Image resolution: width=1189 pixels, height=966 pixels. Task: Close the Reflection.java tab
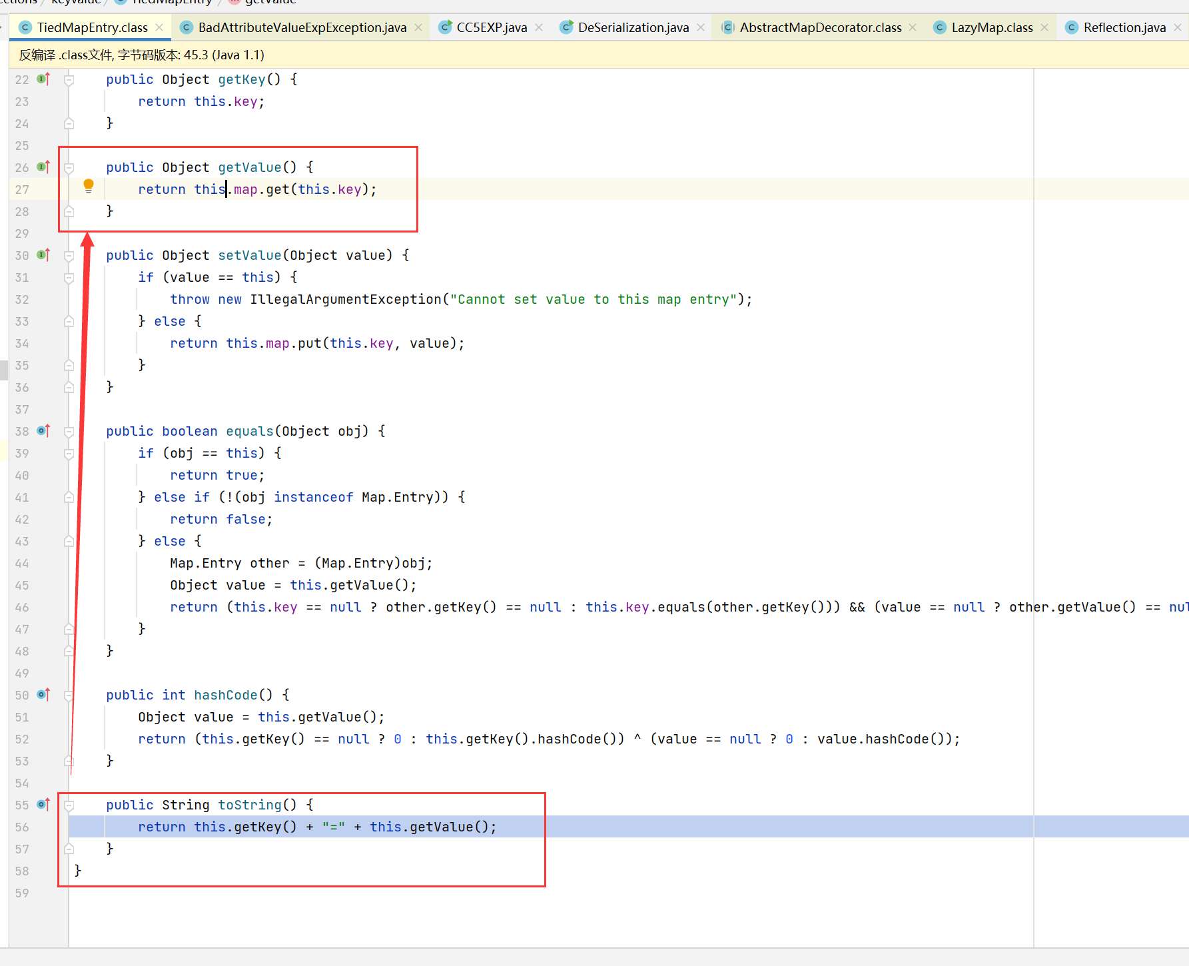click(x=1178, y=27)
